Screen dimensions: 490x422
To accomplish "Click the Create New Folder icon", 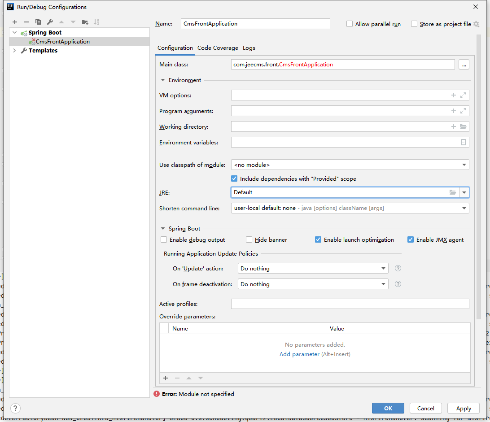I will pos(85,22).
